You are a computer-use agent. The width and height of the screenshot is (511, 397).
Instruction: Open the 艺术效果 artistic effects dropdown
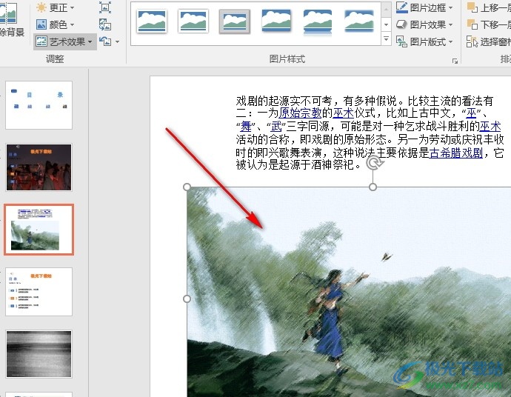[x=65, y=41]
